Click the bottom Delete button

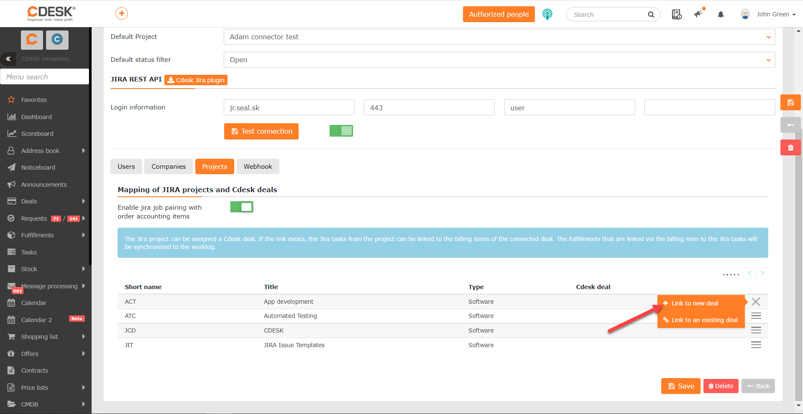[721, 386]
